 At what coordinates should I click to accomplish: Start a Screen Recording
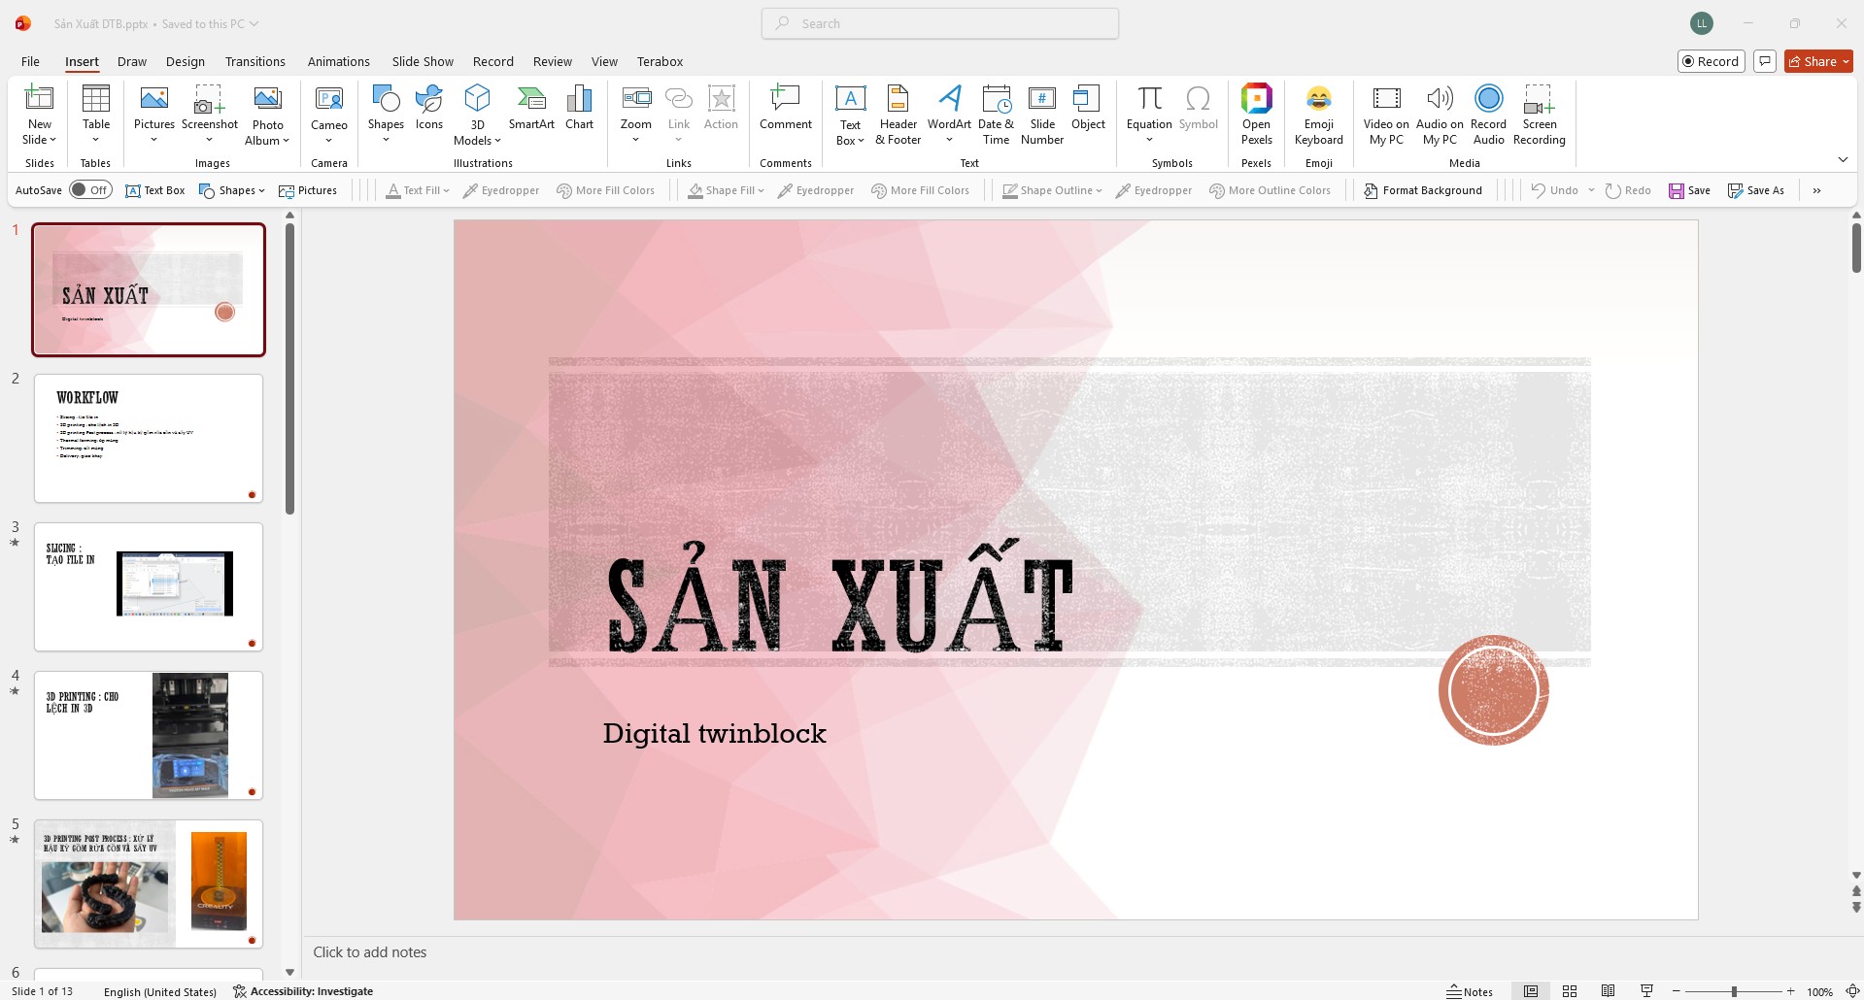click(1540, 115)
